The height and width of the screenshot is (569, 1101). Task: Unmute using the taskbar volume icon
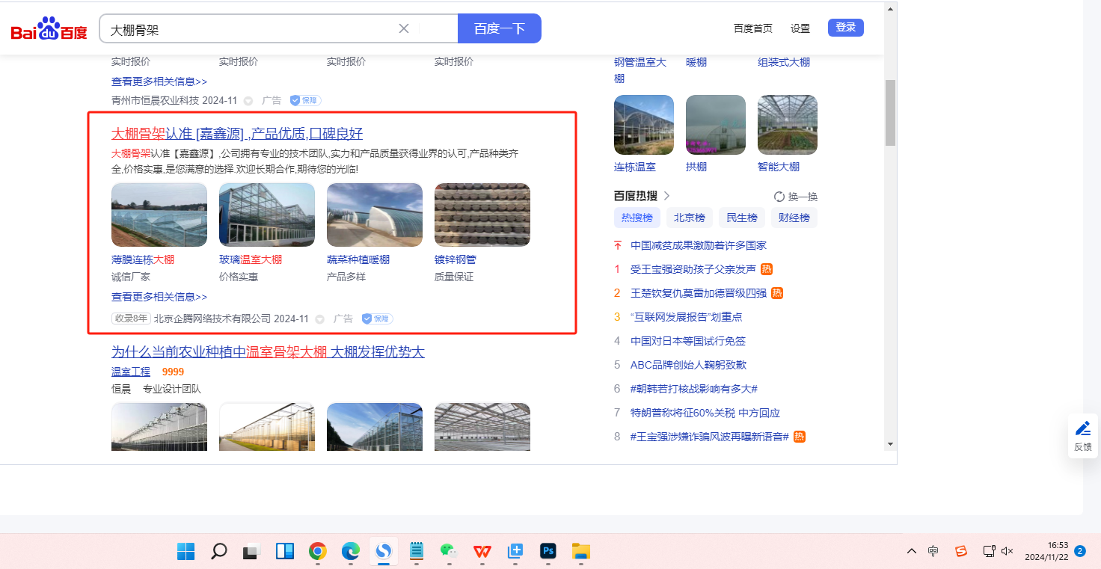click(1007, 551)
